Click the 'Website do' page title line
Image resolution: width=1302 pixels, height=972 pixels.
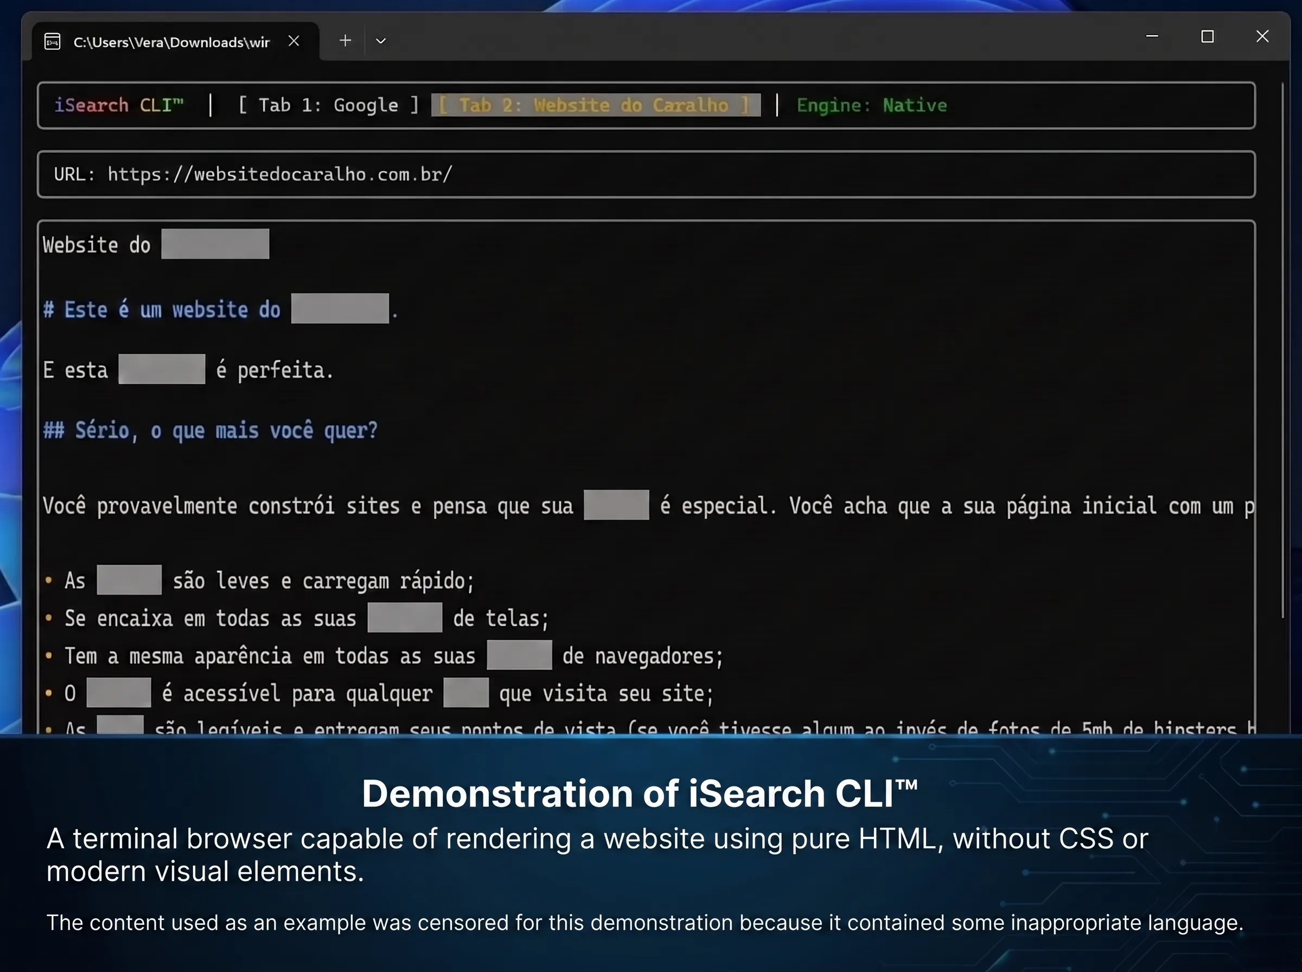(x=156, y=244)
